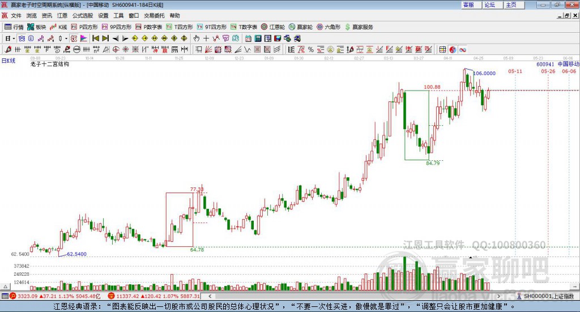The image size is (580, 312).
Task: Open the 9T四方形 tool
Action: [x=212, y=27]
